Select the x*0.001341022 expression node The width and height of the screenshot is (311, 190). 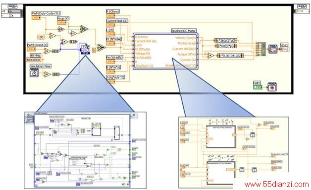pos(230,56)
